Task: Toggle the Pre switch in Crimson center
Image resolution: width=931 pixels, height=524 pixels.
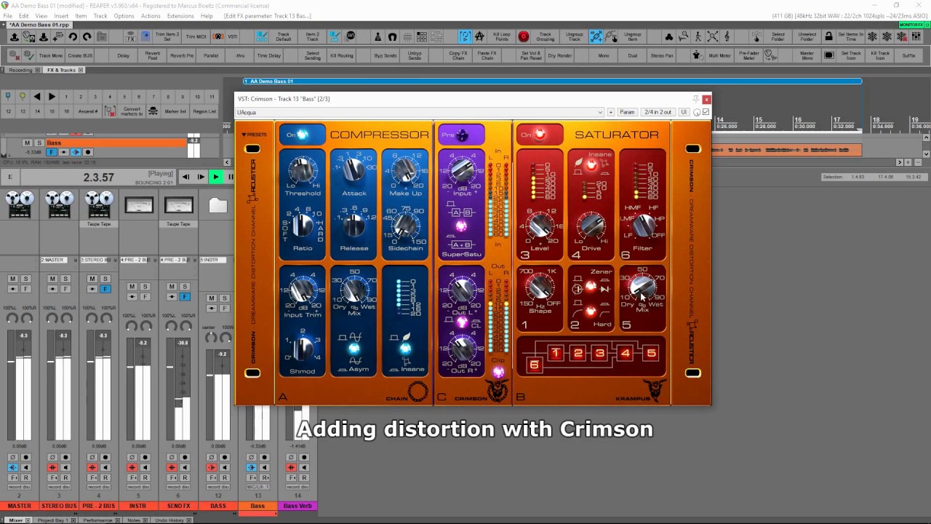Action: [460, 135]
